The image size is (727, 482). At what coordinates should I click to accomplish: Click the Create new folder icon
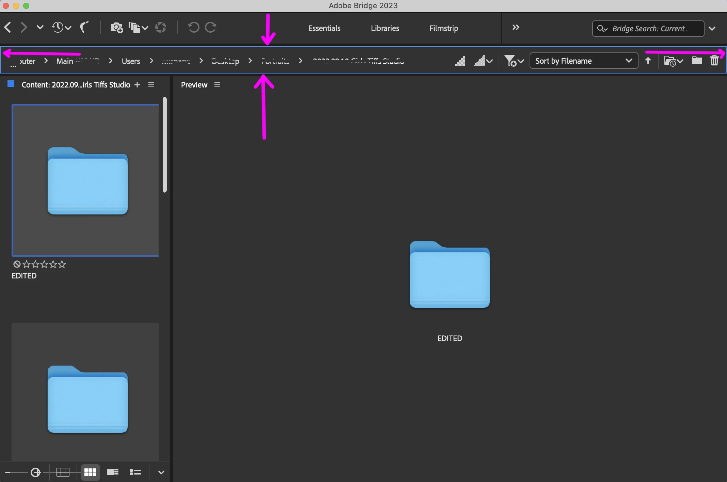pyautogui.click(x=697, y=61)
